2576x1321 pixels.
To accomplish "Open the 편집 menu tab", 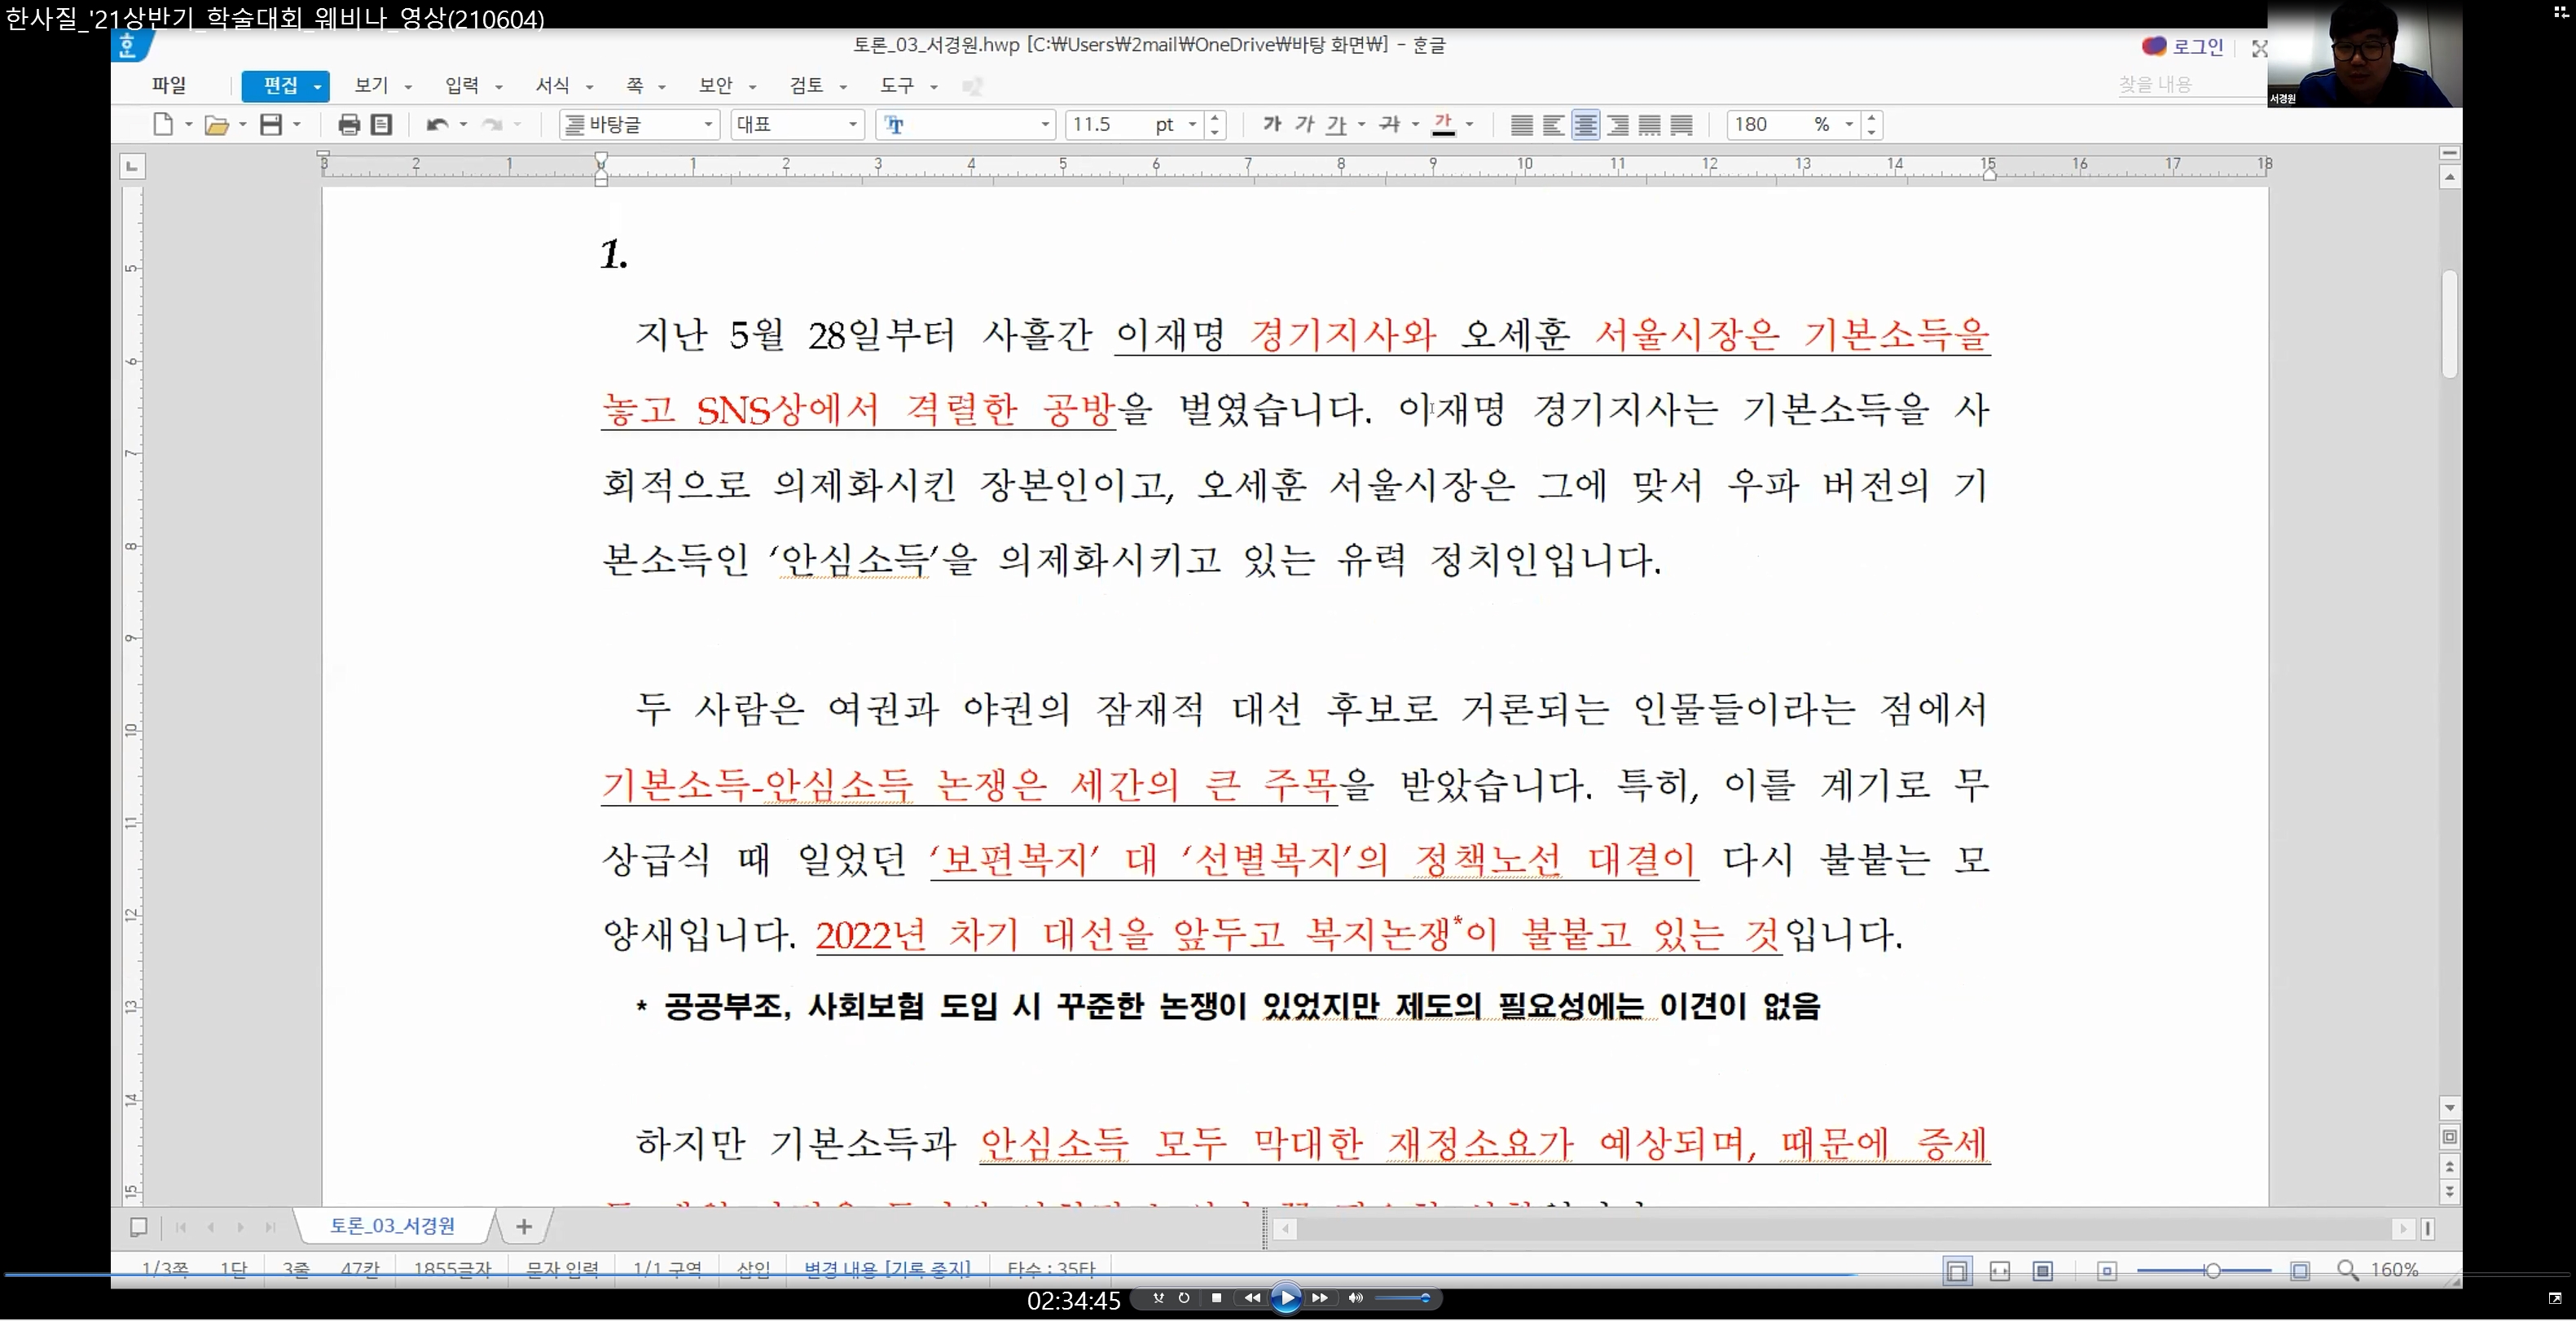I will (x=285, y=86).
